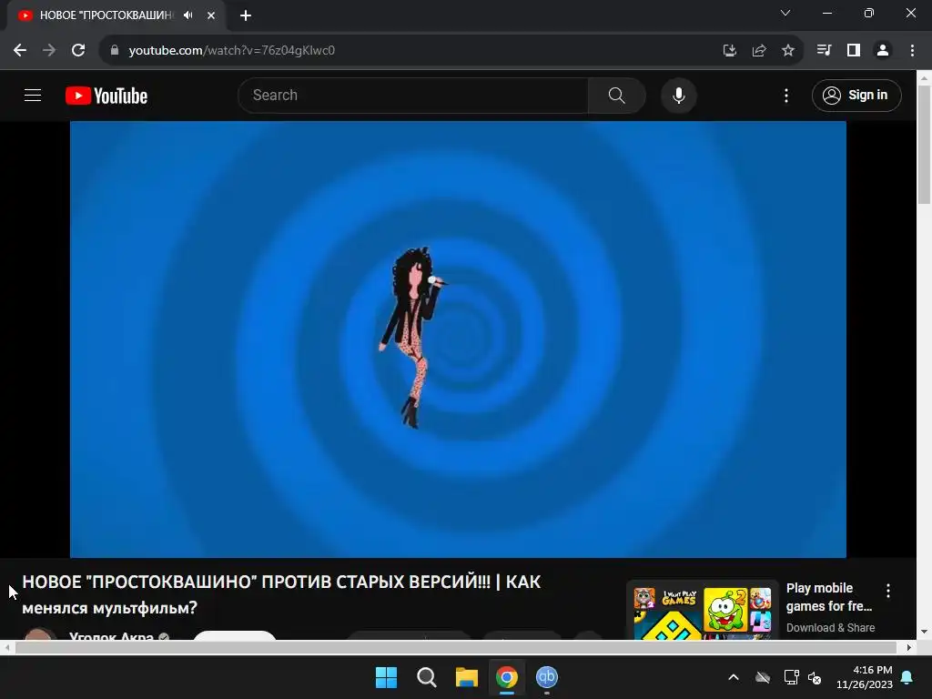This screenshot has width=932, height=699.
Task: Share this page icon
Action: pos(759,51)
